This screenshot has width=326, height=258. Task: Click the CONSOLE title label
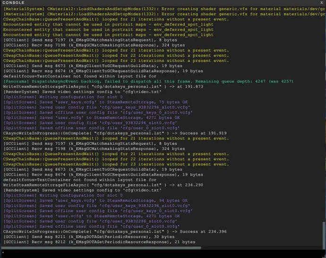coord(14,3)
